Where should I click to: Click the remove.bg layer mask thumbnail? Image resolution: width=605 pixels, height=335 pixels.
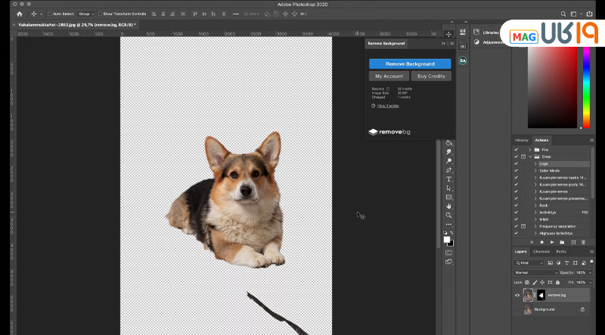click(541, 295)
